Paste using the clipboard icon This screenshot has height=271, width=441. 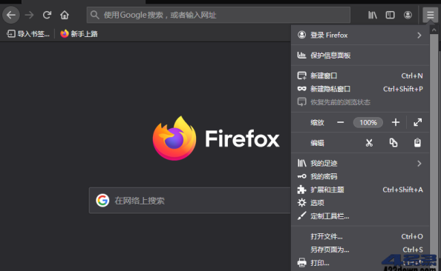(x=417, y=143)
